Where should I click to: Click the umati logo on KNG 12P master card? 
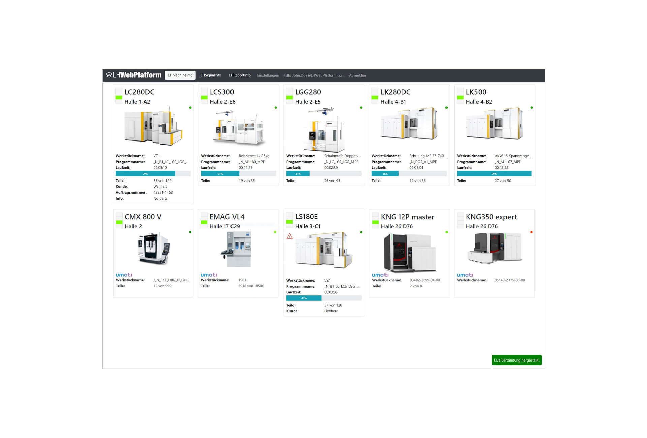[x=380, y=275]
